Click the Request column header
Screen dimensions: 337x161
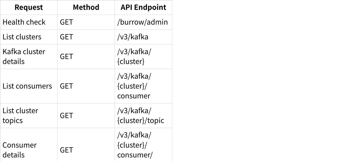click(29, 7)
